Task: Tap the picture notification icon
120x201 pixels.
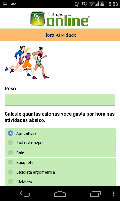Action: (x=6, y=4)
